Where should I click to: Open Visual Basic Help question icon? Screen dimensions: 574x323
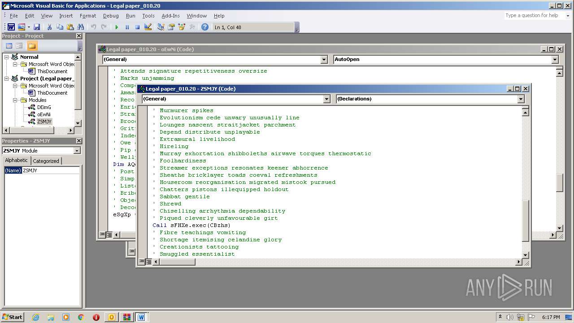(205, 27)
